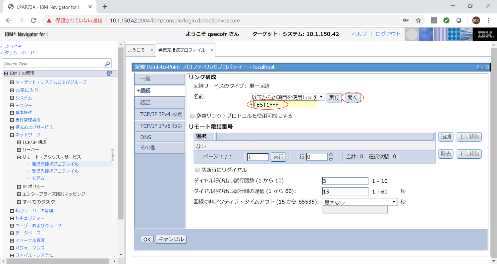Click the browser address bar URL
This screenshot has height=264, width=497.
click(175, 21)
